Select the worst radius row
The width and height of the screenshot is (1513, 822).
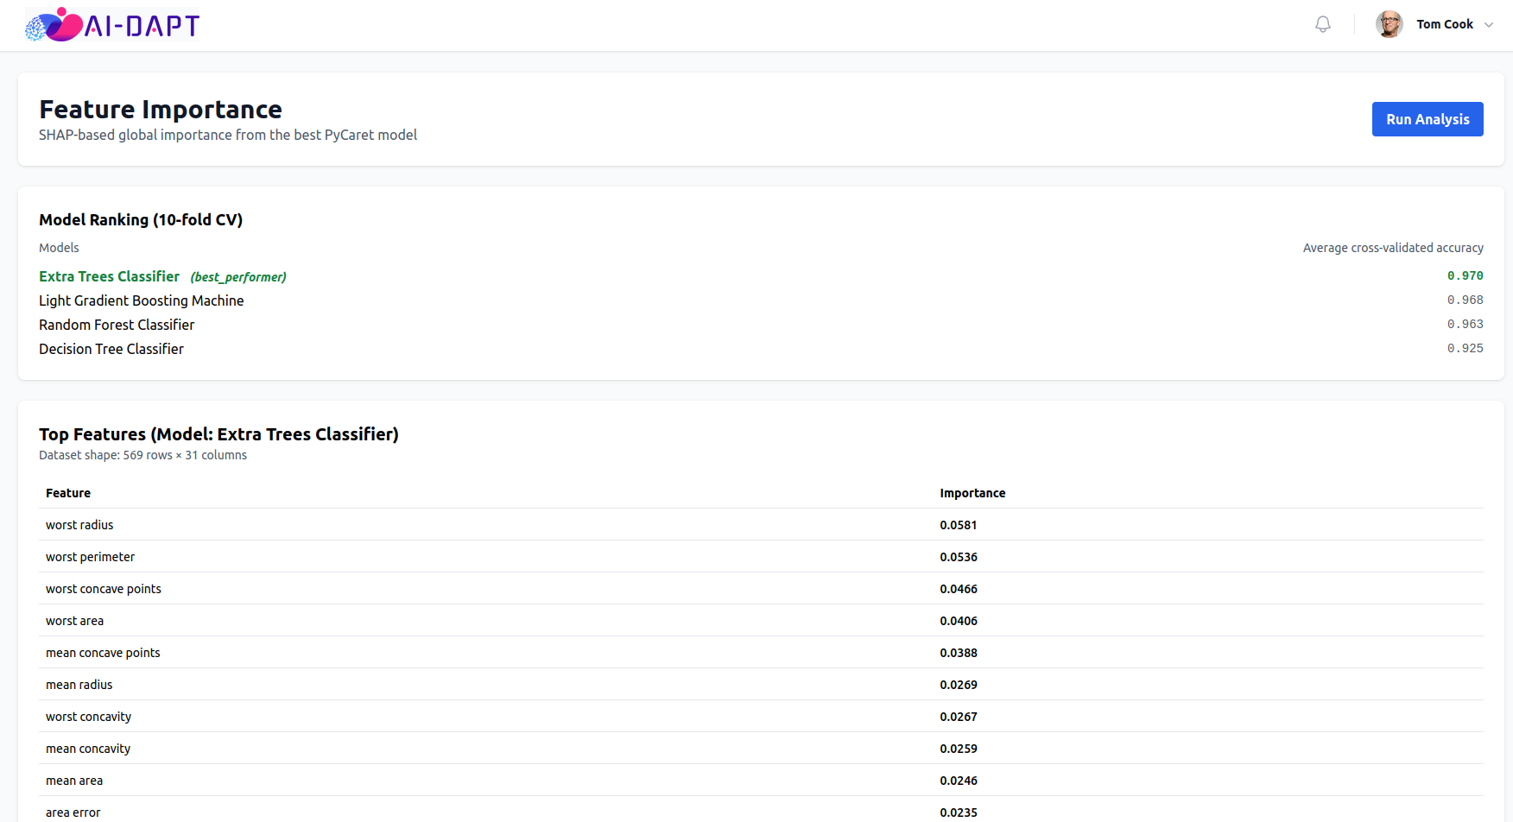761,525
